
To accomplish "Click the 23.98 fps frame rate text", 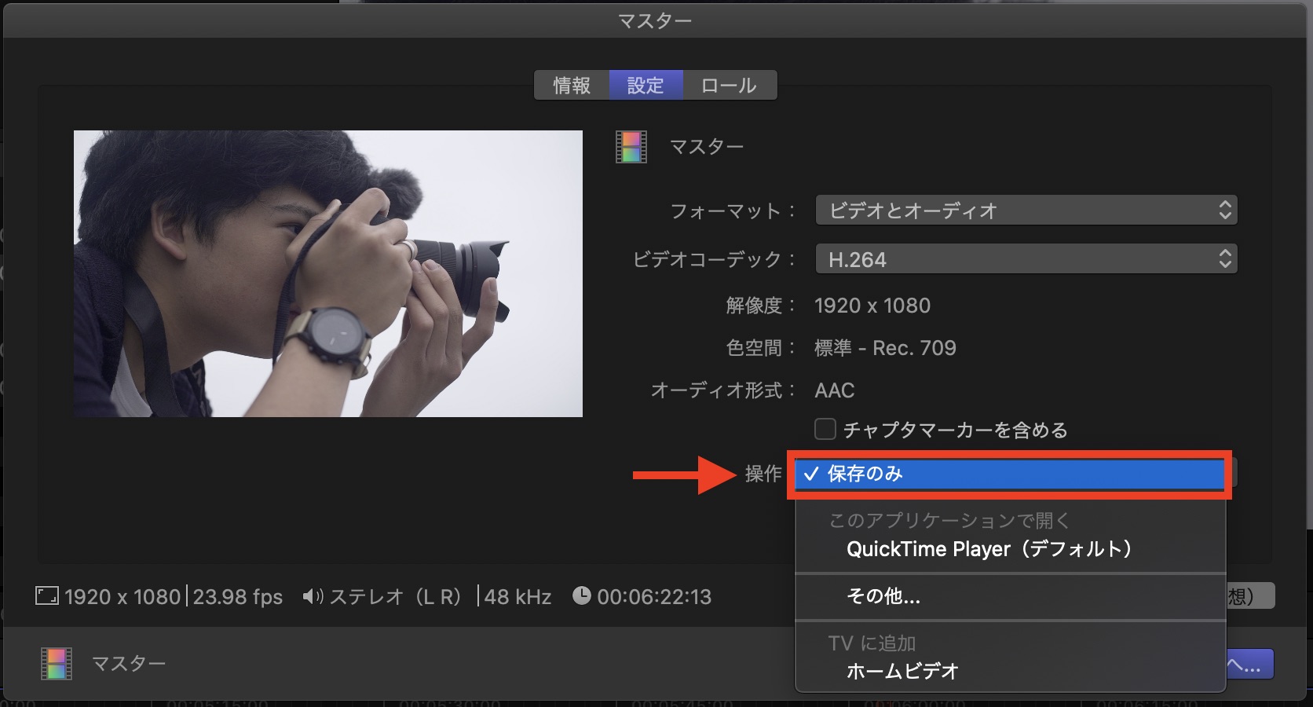I will tap(238, 597).
